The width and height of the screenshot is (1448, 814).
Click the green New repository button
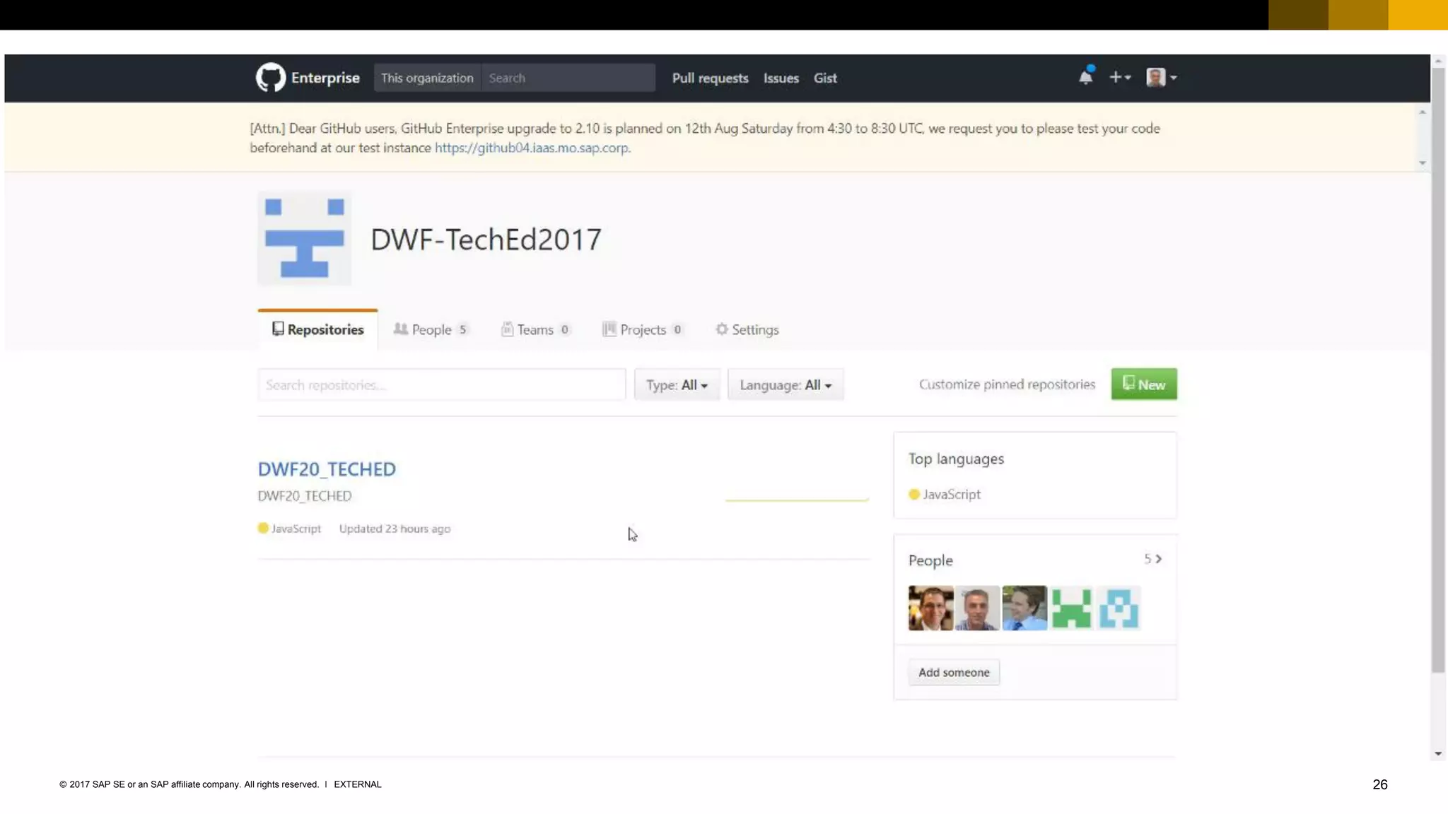coord(1143,384)
